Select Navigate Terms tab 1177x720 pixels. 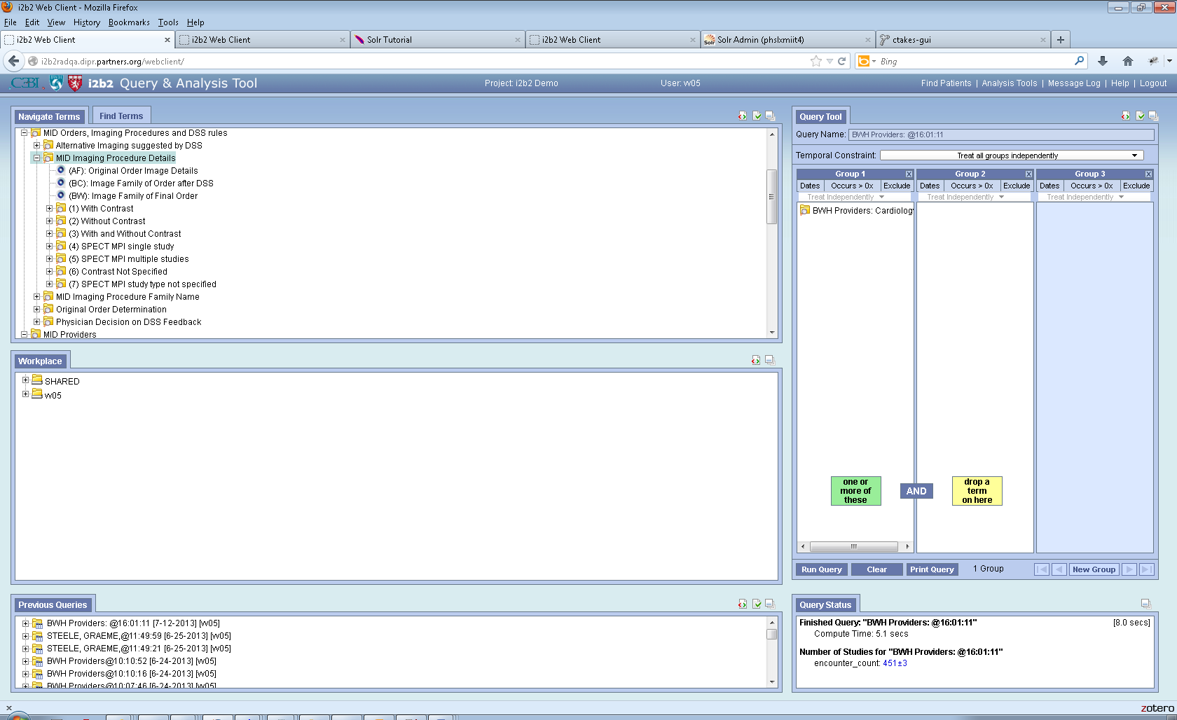click(49, 117)
